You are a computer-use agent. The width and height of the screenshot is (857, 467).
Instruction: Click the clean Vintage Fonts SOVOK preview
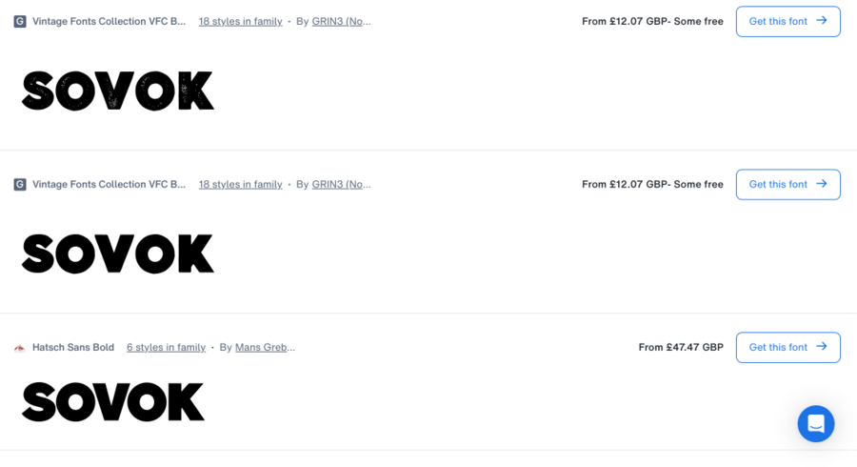click(118, 254)
